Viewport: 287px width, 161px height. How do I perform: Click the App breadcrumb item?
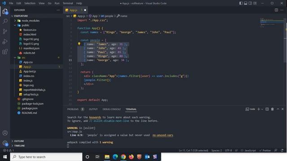(93, 16)
